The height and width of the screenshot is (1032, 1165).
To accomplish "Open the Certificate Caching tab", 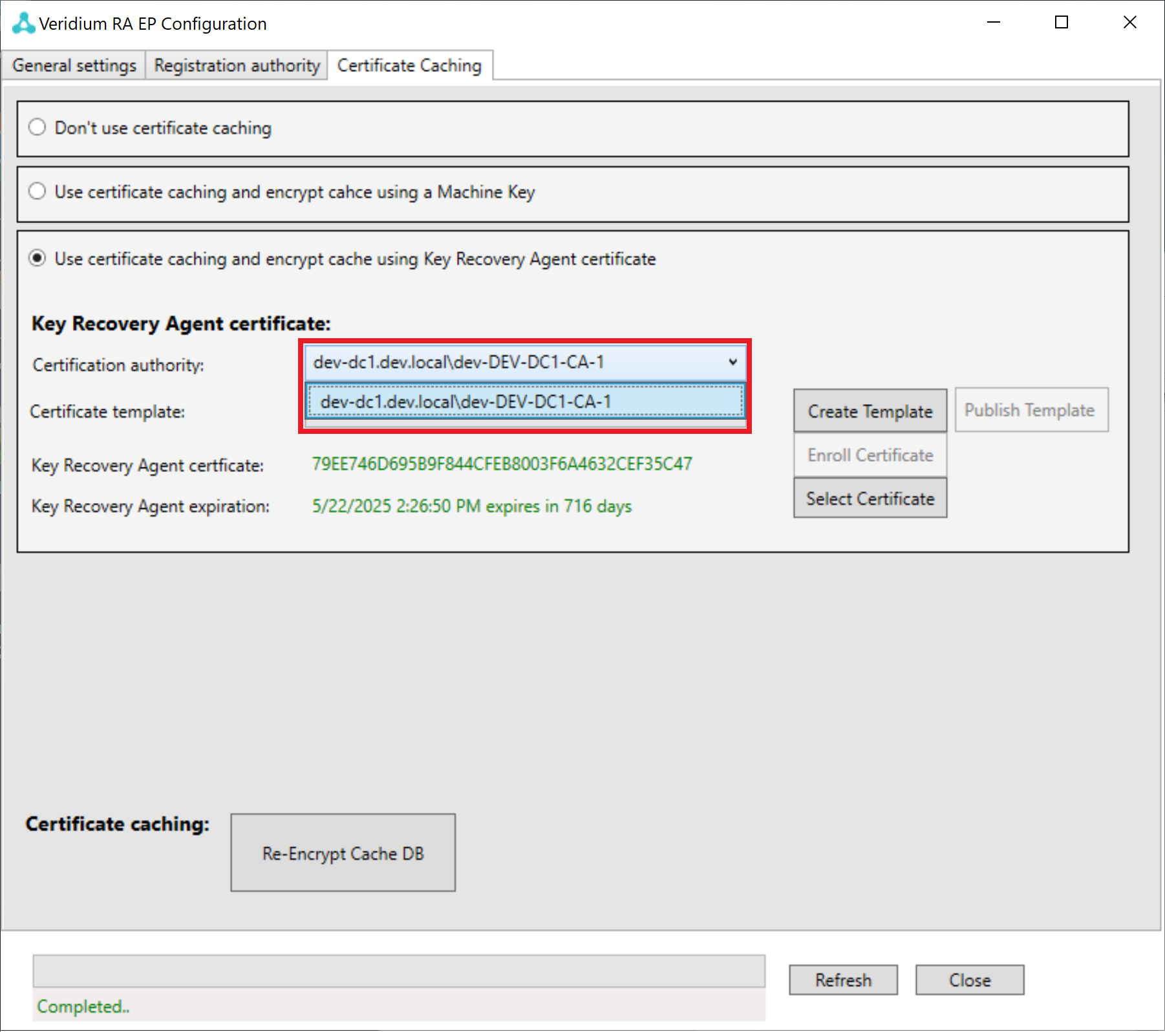I will 409,66.
